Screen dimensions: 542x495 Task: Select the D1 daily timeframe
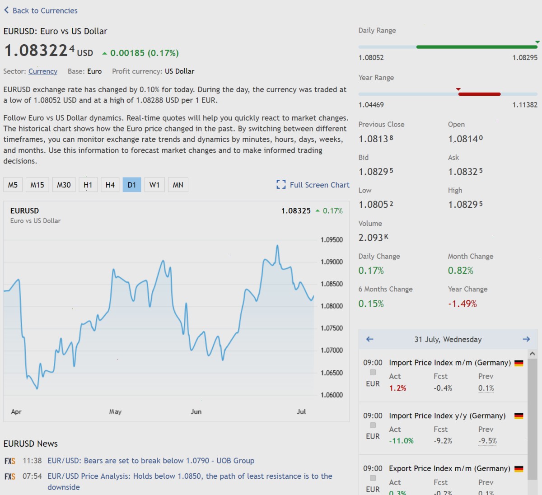pyautogui.click(x=132, y=185)
